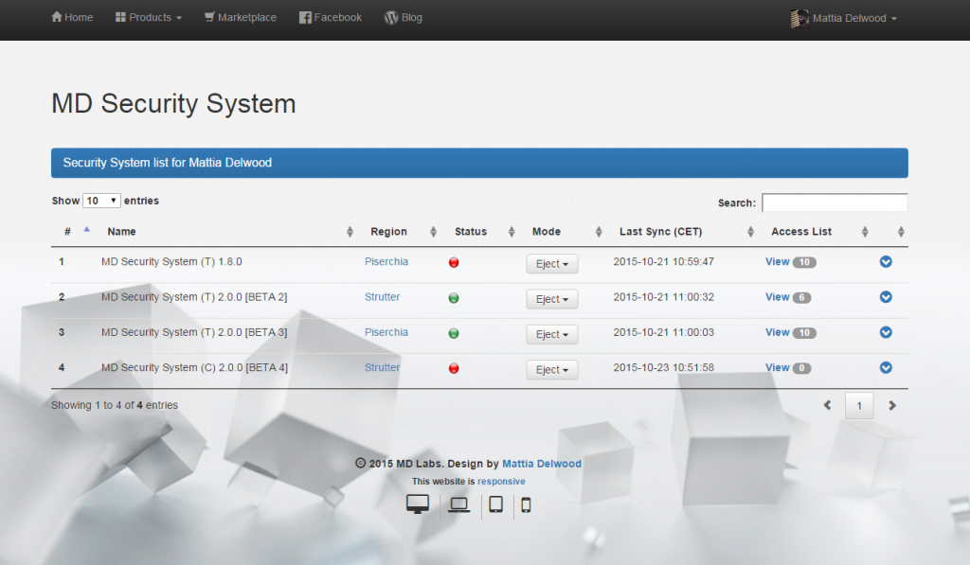This screenshot has width=970, height=565.
Task: Sort table by Status column
Action: click(484, 231)
